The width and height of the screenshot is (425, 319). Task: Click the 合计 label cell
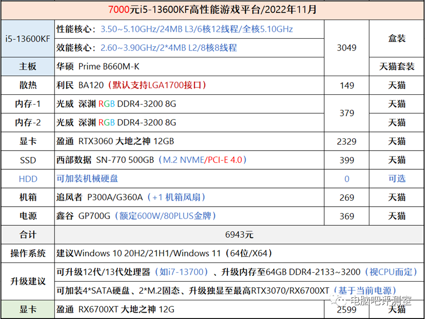click(28, 235)
